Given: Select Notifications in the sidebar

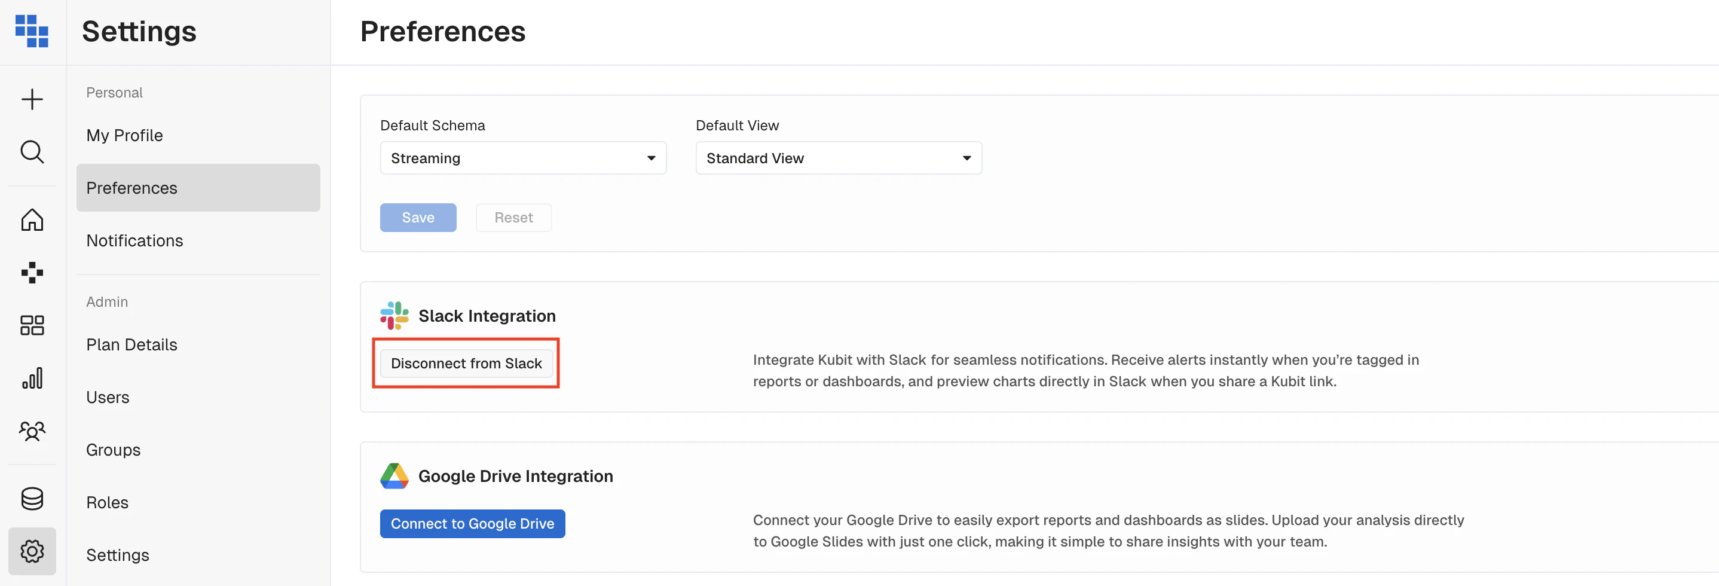Looking at the screenshot, I should 134,241.
